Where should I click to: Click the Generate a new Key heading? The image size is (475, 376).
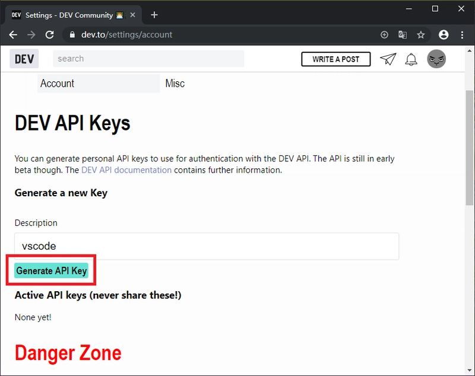[61, 193]
